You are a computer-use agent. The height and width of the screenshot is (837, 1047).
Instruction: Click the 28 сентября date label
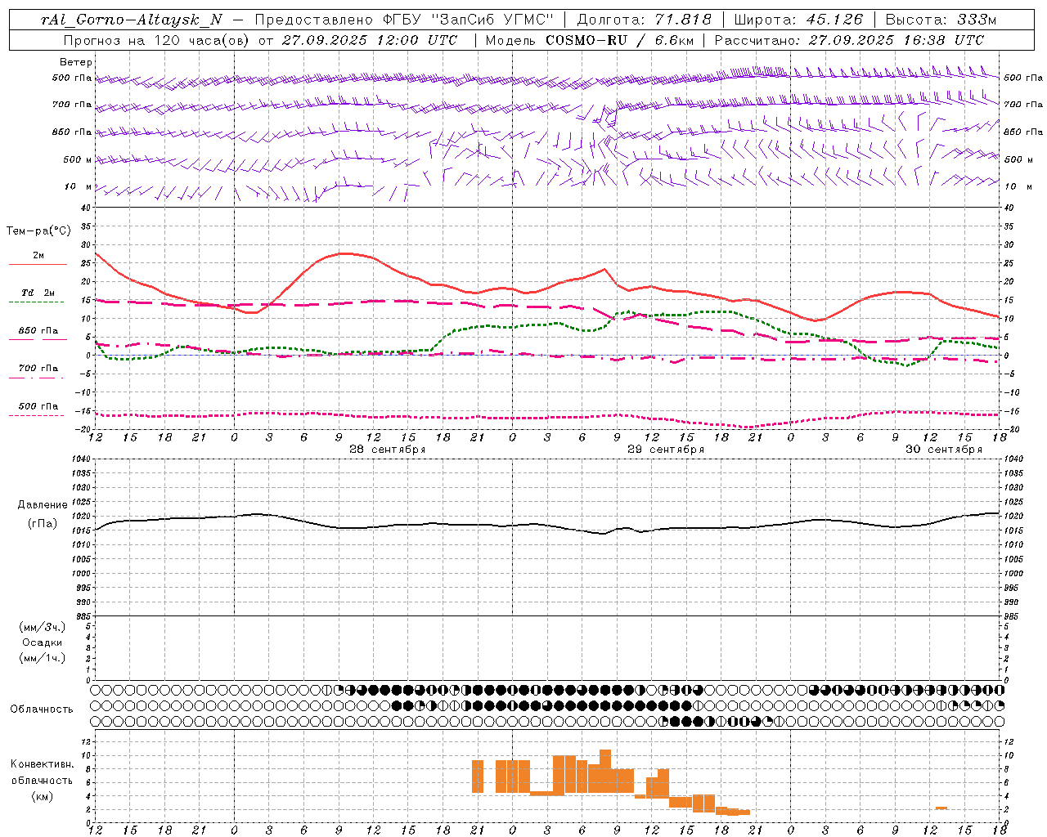click(388, 450)
